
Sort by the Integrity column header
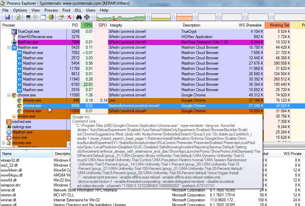(144, 25)
